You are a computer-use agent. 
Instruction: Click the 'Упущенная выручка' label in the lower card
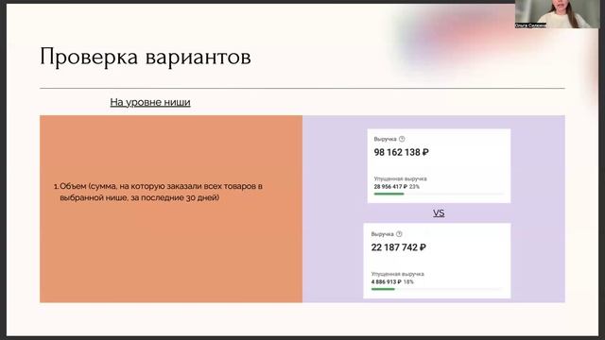[397, 274]
